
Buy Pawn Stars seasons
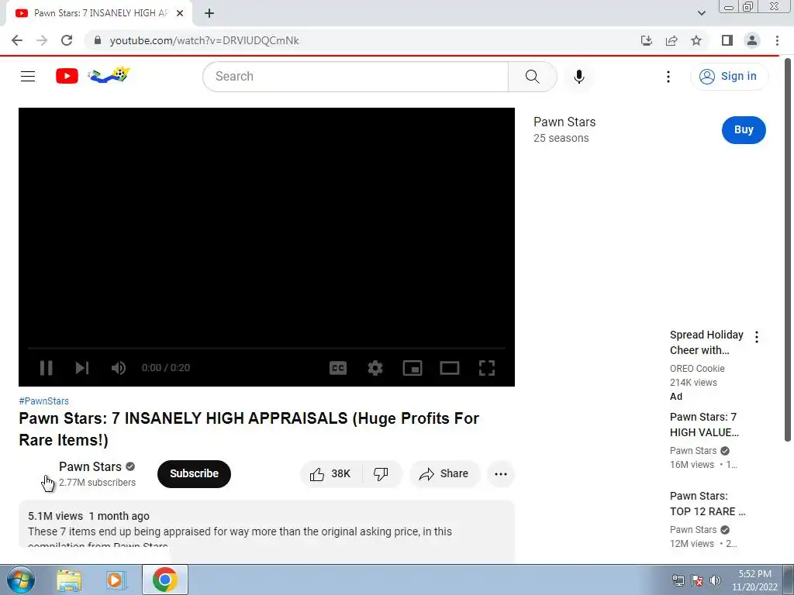coord(744,130)
